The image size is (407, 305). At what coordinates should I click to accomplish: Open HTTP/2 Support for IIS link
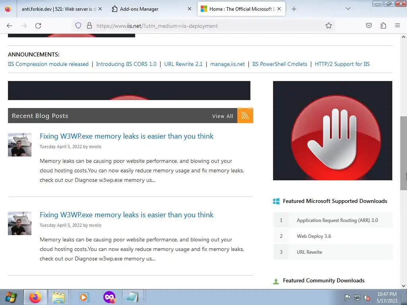coord(342,64)
